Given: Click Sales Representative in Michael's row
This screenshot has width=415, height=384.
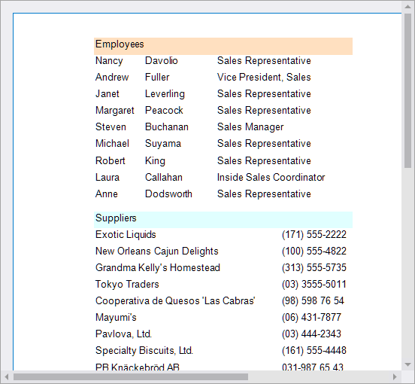Looking at the screenshot, I should pos(264,144).
